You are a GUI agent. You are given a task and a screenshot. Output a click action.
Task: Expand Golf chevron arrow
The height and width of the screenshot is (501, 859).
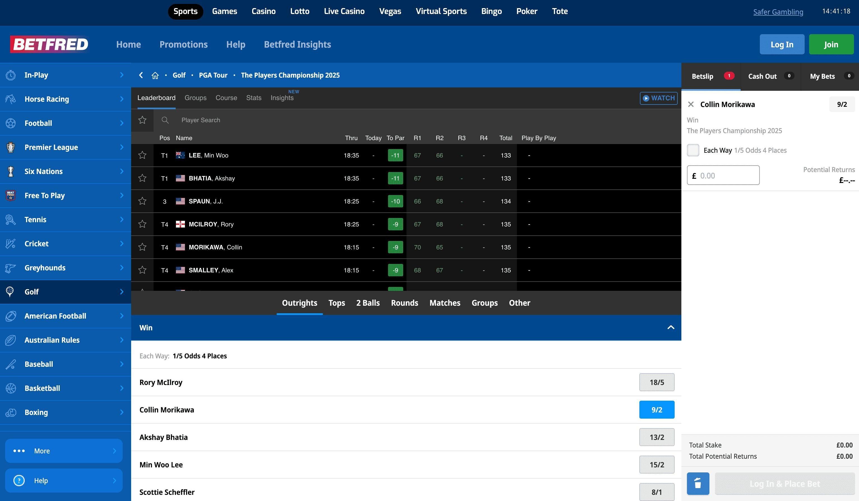(122, 292)
